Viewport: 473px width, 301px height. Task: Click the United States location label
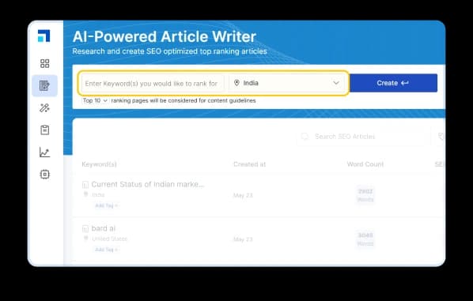pos(110,239)
